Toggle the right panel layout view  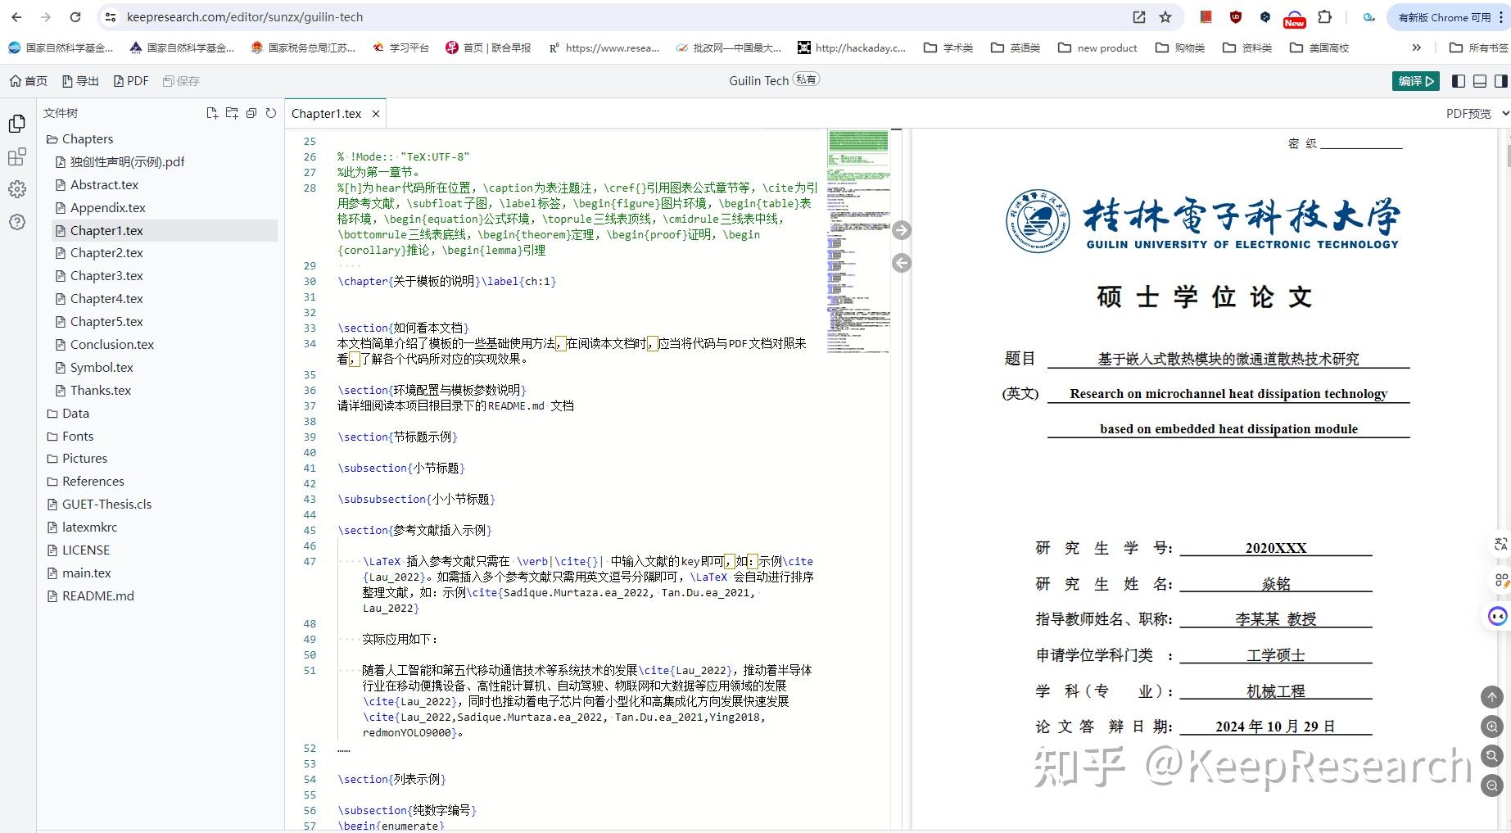(1500, 81)
